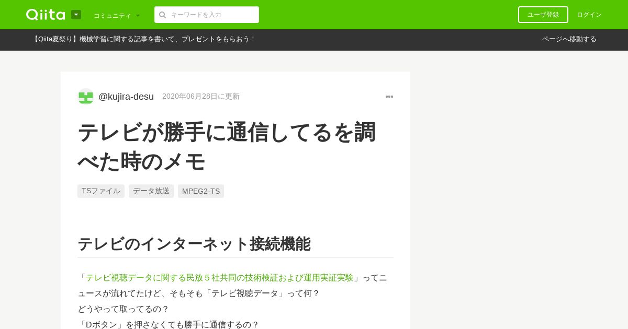This screenshot has width=628, height=329.
Task: Click the line どうやって取ってるの？
Action: [123, 309]
